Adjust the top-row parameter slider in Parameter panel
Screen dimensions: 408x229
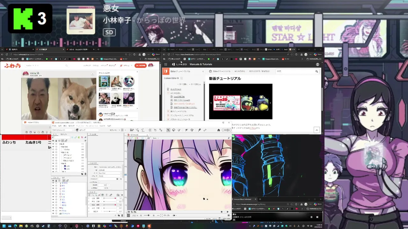[x=110, y=198]
